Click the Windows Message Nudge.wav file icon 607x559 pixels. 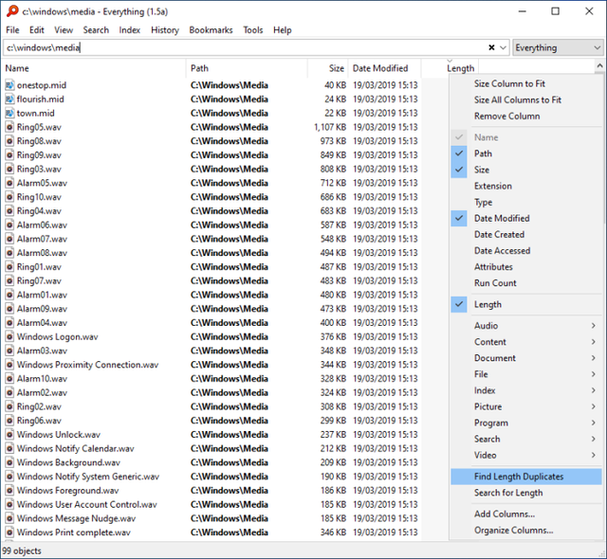(9, 518)
